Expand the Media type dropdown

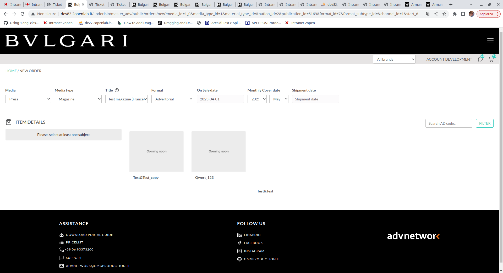pyautogui.click(x=78, y=99)
